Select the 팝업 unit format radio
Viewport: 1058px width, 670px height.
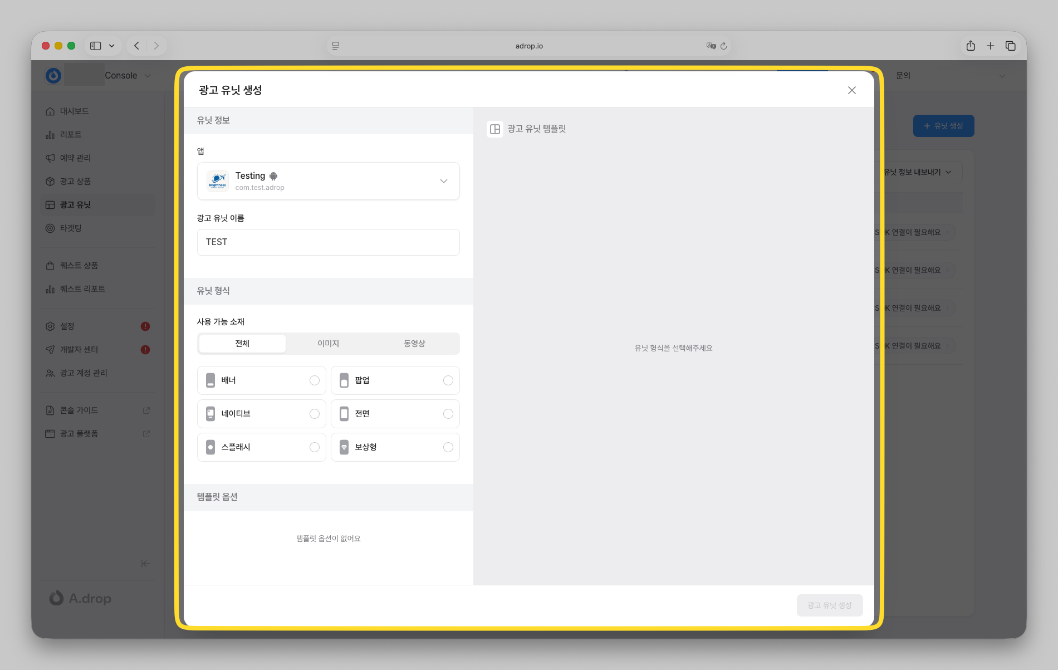coord(448,380)
